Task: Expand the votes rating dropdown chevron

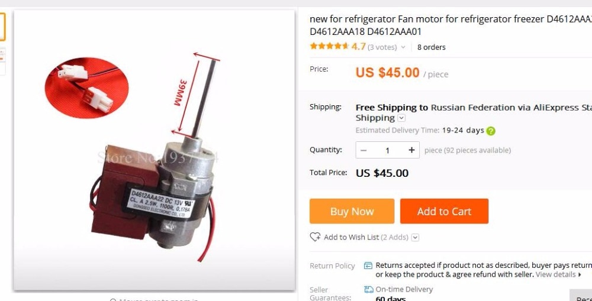Action: point(403,47)
